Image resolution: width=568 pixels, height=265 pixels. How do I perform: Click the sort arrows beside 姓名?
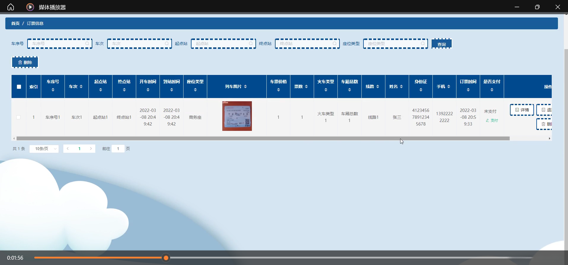point(401,86)
